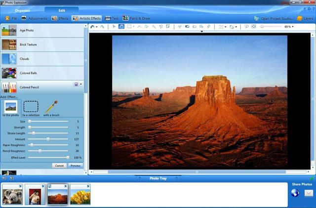Collapse the Photo Tray using left arrows
The height and width of the screenshot is (208, 316).
point(139,178)
